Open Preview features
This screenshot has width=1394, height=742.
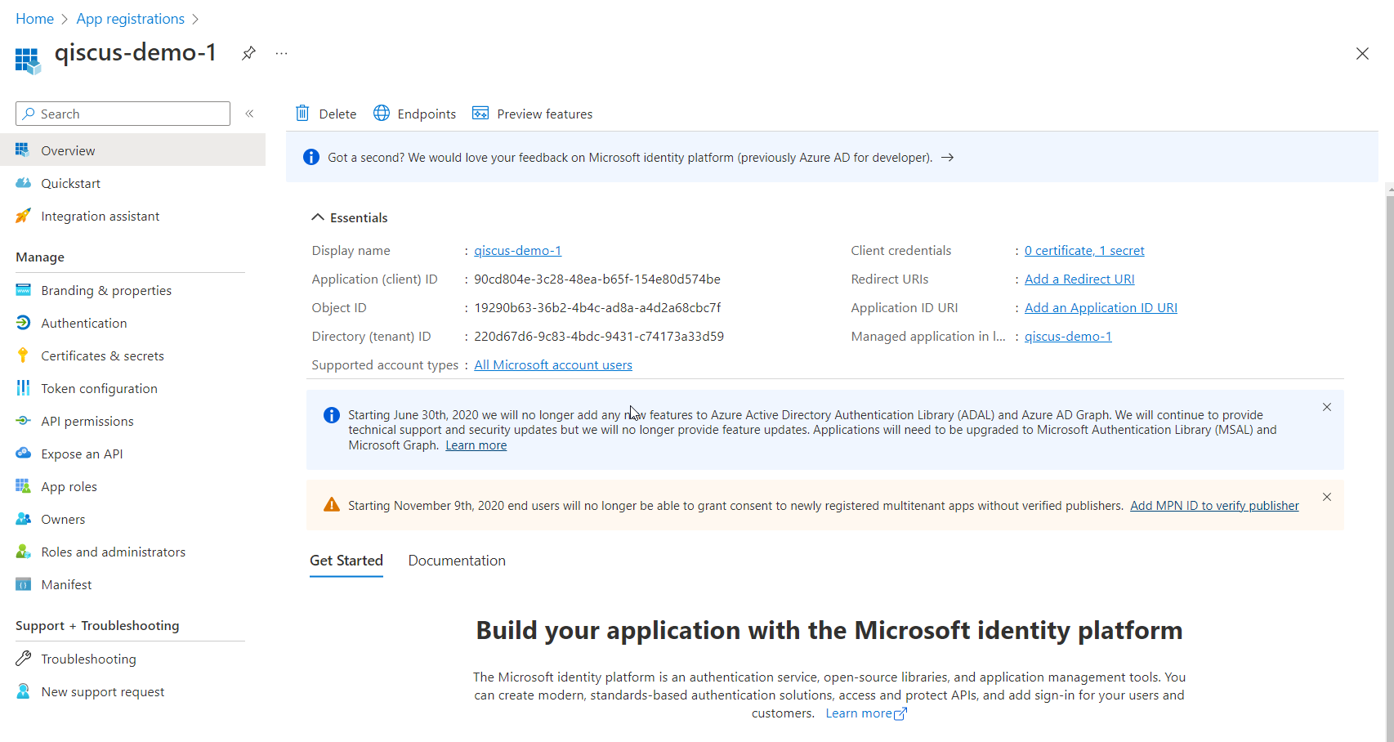point(533,114)
